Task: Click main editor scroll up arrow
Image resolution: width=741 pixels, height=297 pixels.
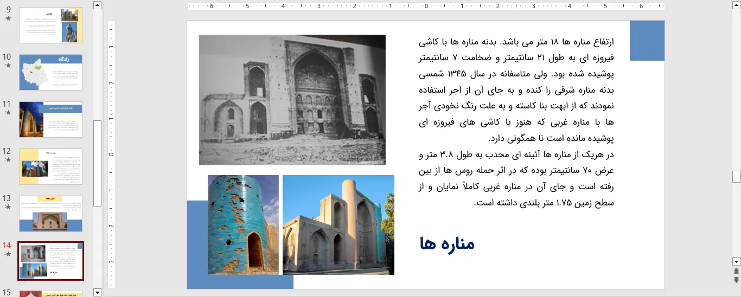Action: coord(736,5)
